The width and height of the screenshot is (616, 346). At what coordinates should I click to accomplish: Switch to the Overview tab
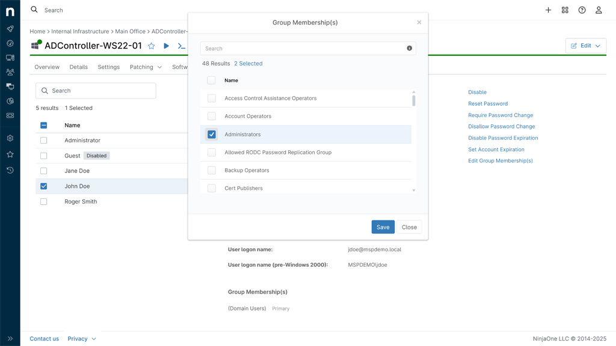point(46,67)
